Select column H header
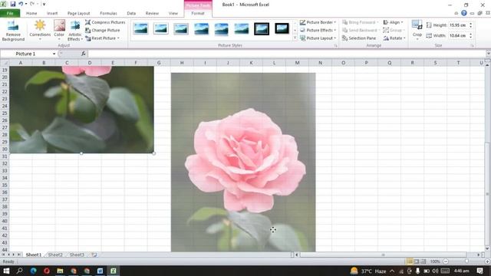Viewport: 491px width, 276px height. pyautogui.click(x=182, y=63)
